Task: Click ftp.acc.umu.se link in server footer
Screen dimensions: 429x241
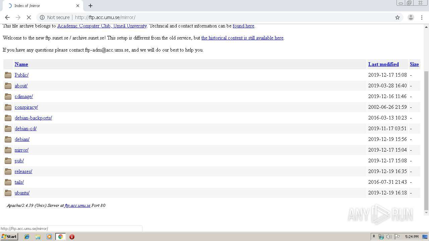Action: 77,206
